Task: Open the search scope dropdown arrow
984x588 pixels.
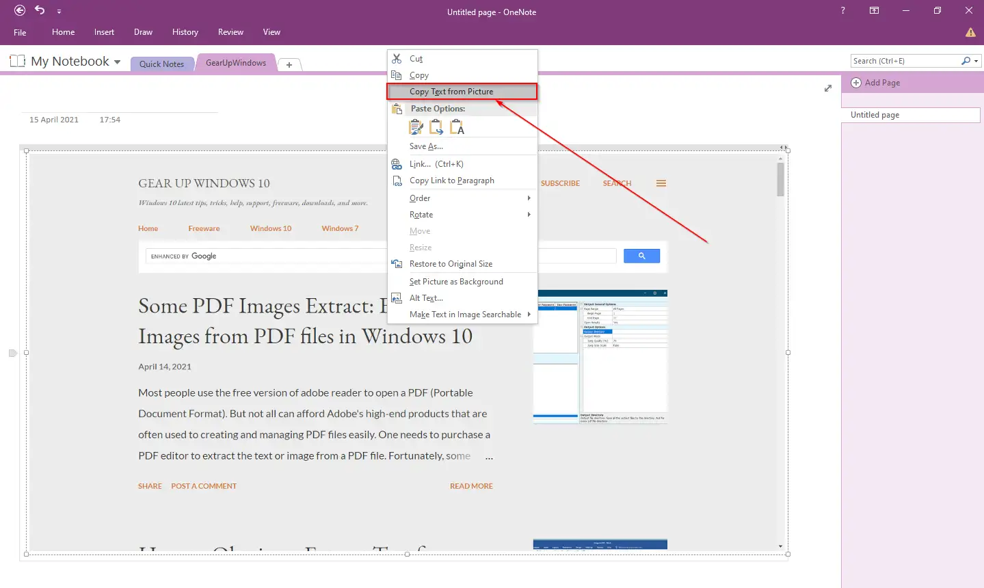Action: [x=976, y=62]
